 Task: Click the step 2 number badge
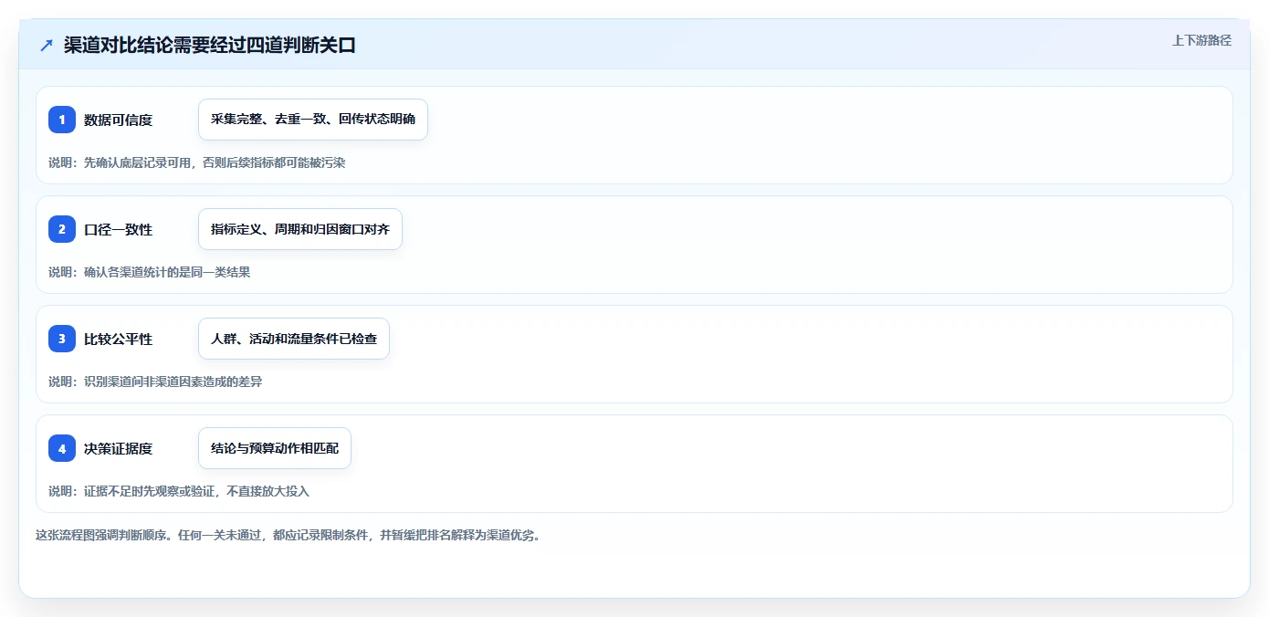[62, 229]
